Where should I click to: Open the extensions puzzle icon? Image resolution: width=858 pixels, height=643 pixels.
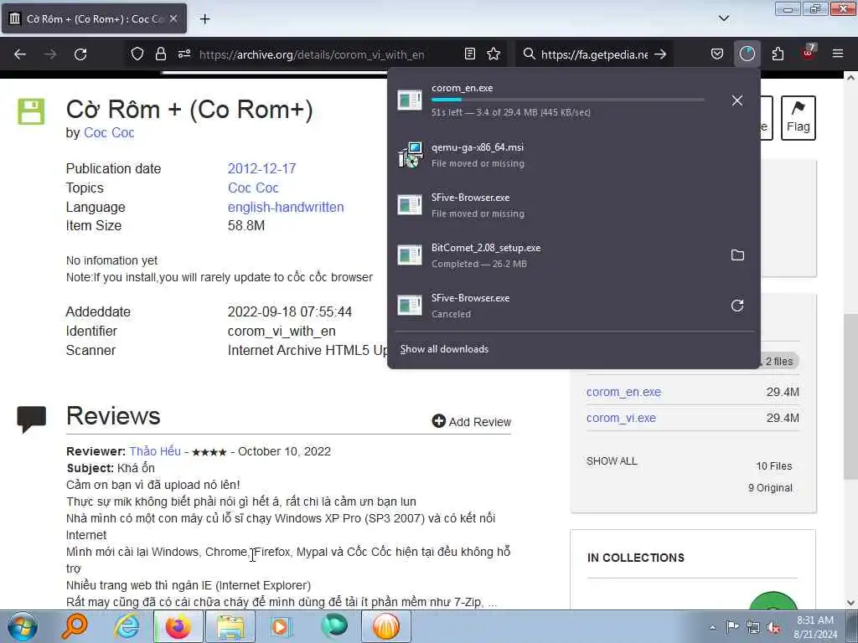click(778, 54)
